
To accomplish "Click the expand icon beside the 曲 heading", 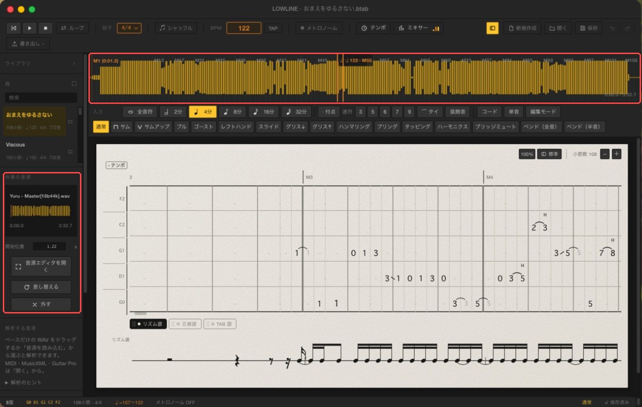I will 74,84.
